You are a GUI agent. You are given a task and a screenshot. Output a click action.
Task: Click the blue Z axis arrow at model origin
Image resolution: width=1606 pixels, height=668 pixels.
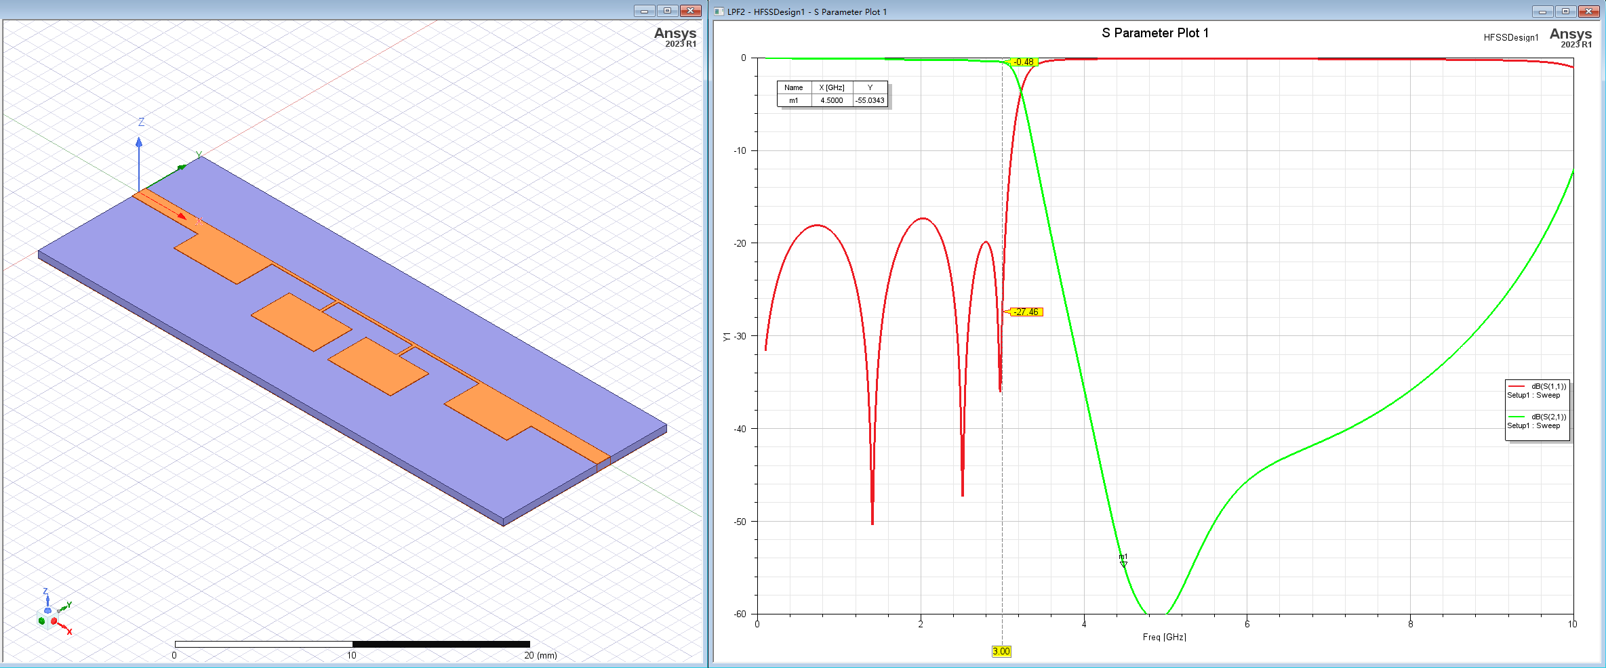click(x=139, y=164)
